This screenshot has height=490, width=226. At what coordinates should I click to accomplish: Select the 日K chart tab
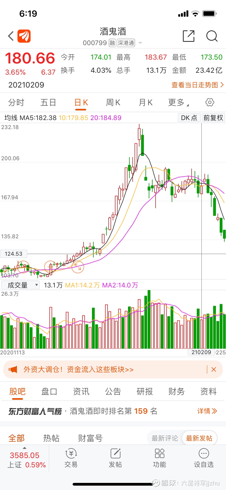(81, 103)
